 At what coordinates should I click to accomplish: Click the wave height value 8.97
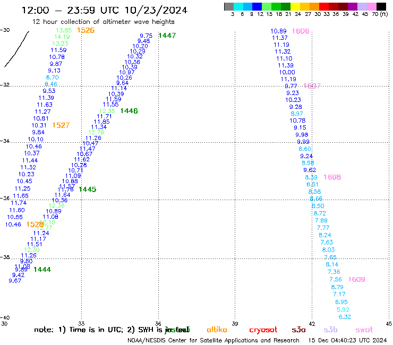coord(297,114)
